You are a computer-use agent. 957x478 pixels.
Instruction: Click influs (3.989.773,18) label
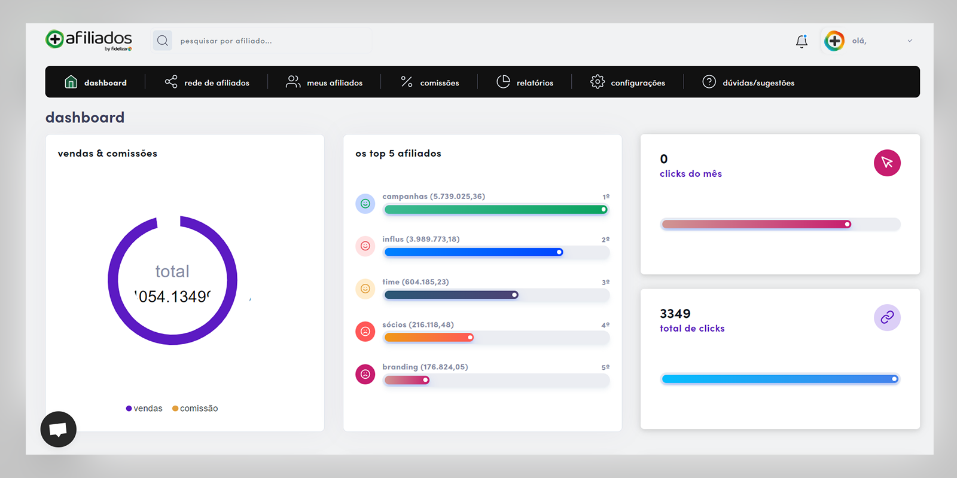point(421,239)
